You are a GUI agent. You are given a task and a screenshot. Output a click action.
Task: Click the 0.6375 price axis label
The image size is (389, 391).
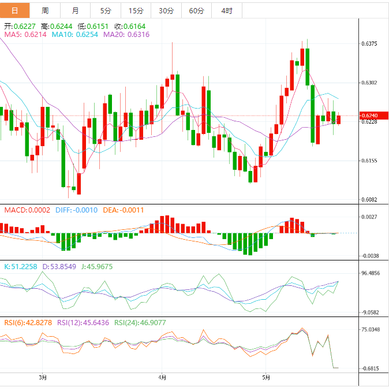(369, 44)
